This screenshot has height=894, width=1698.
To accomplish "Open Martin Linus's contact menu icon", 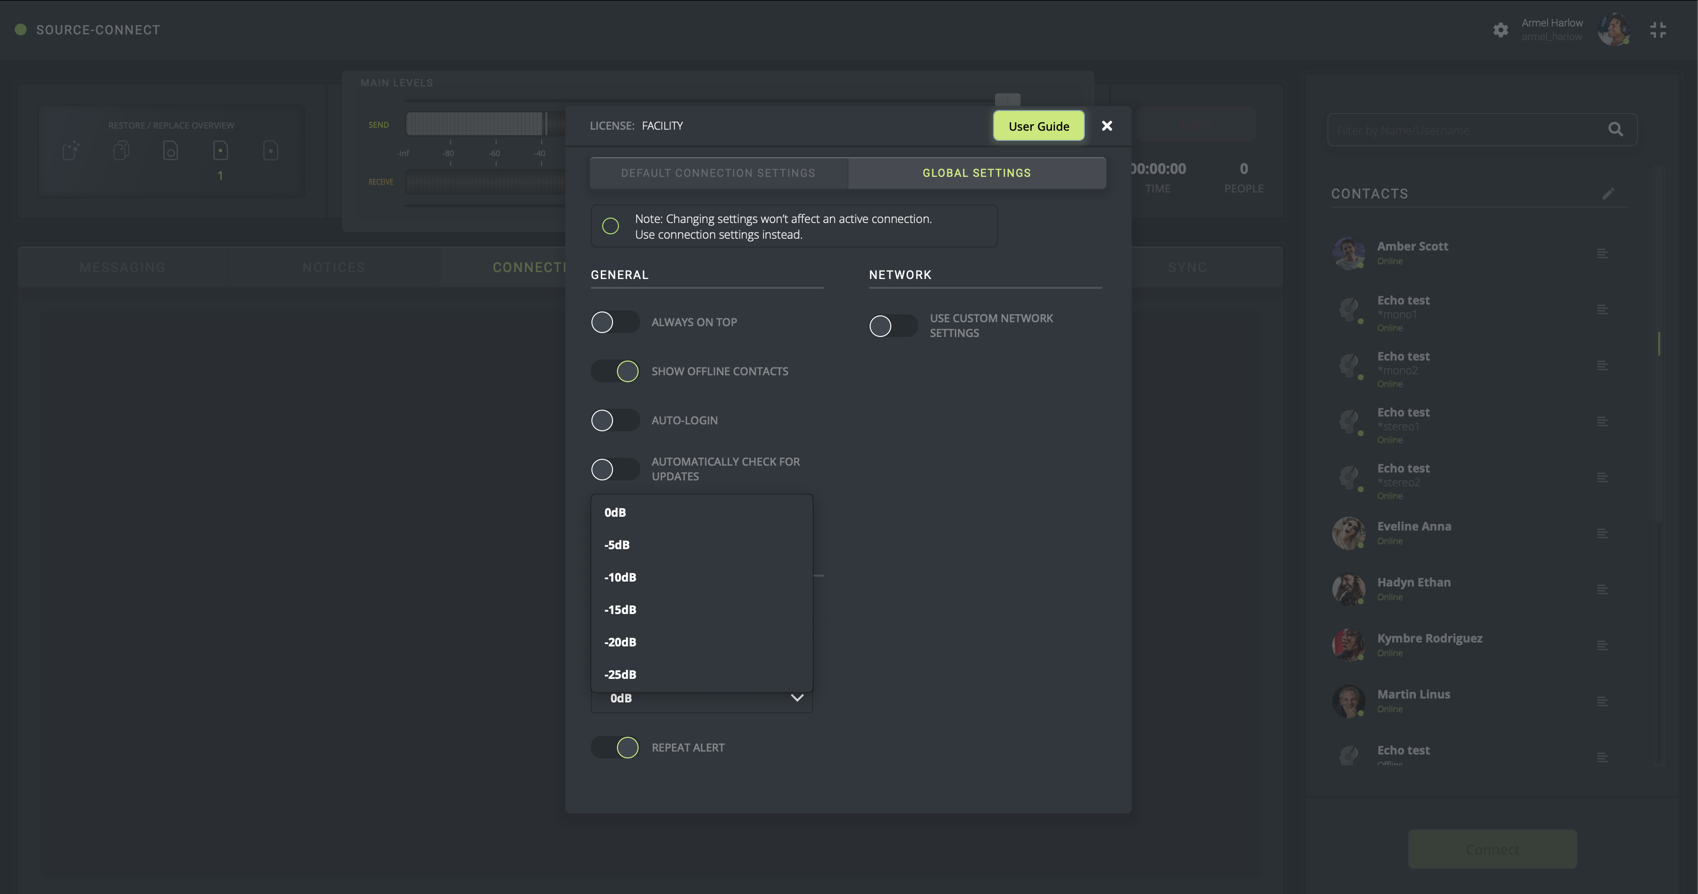I will pos(1603,701).
